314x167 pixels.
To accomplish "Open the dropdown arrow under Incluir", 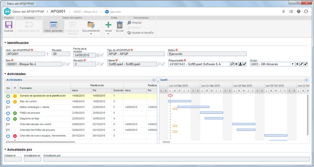I will (108, 34).
